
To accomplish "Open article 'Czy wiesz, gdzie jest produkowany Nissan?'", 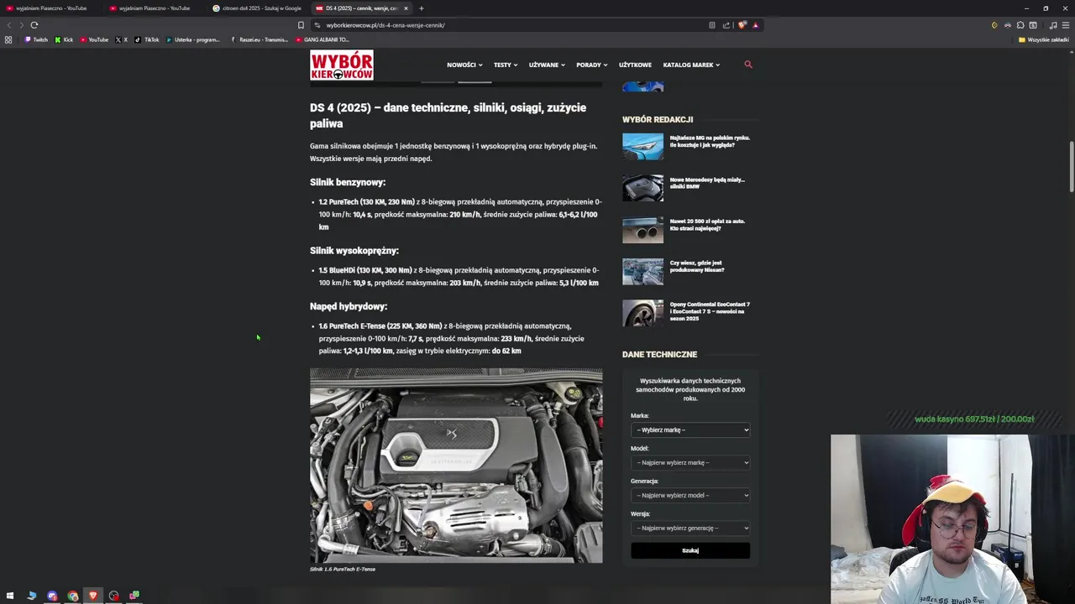I will (x=697, y=266).
